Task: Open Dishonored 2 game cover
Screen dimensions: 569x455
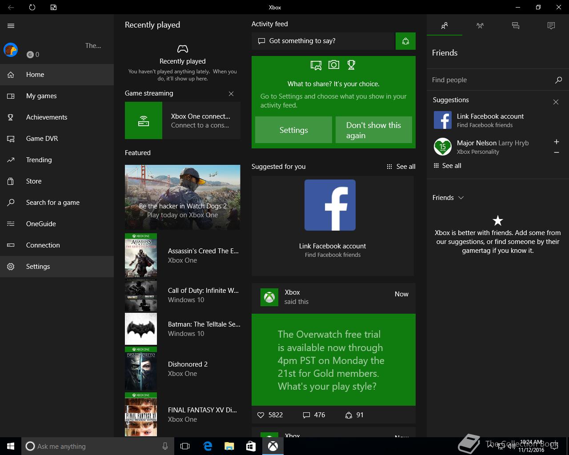Action: click(141, 369)
